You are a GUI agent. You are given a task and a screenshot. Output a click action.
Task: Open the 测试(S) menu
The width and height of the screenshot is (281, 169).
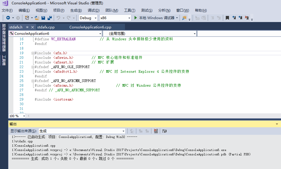[147, 10]
